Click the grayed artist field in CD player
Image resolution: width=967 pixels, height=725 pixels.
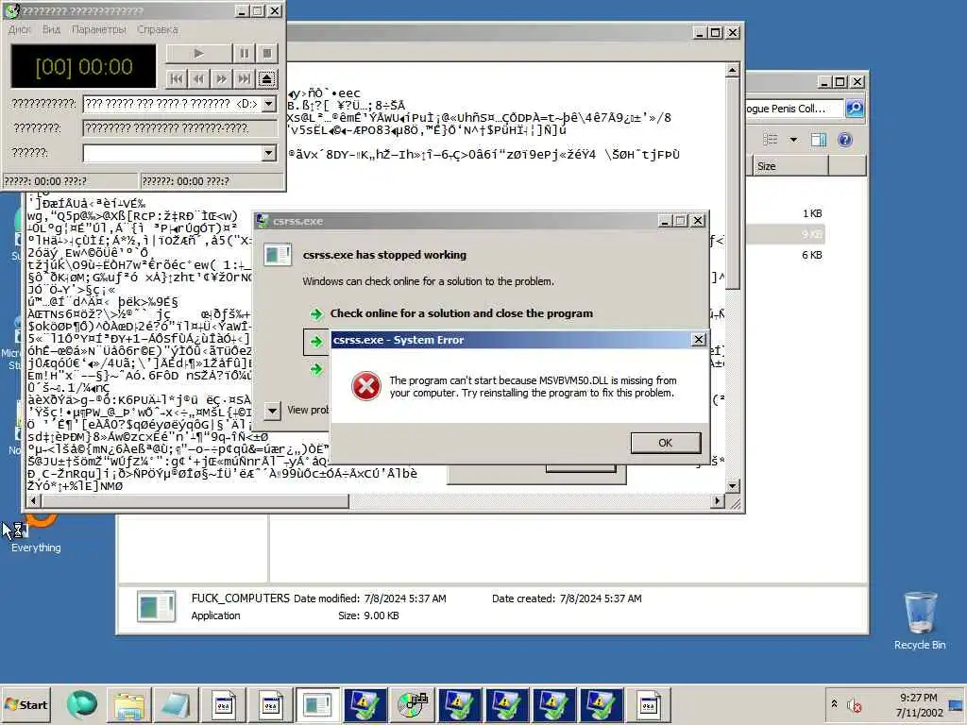(179, 128)
